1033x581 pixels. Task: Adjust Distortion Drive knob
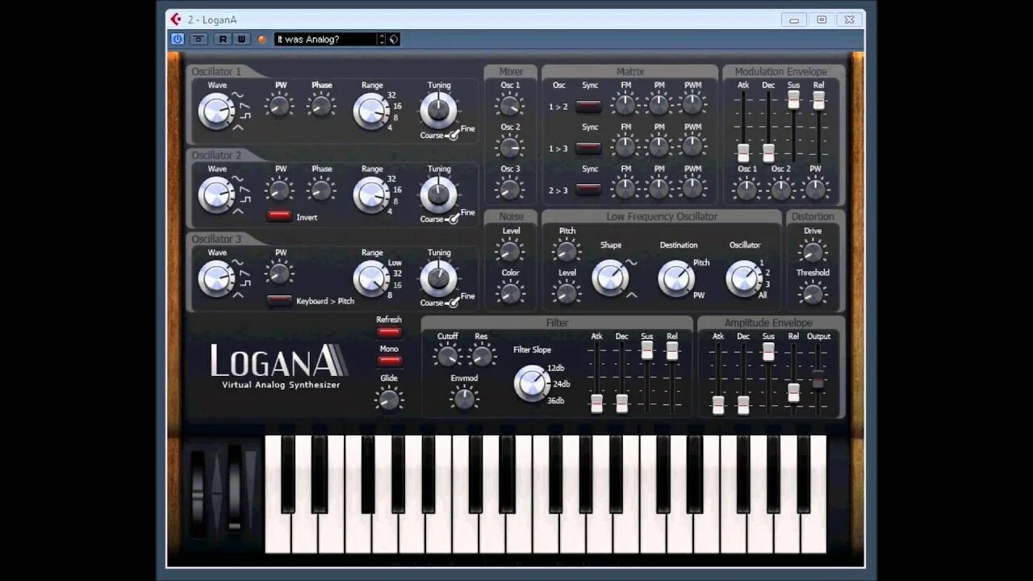pyautogui.click(x=812, y=251)
